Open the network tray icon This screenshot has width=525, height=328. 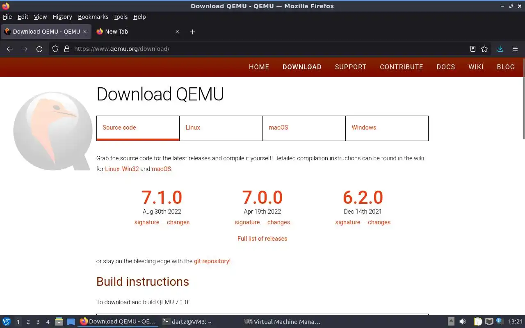(489, 321)
